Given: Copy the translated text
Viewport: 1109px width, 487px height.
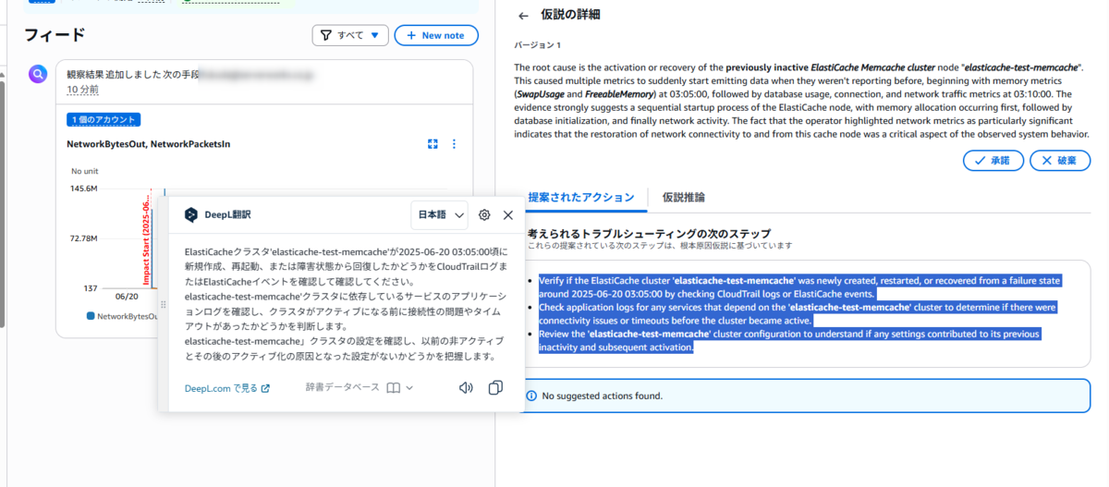Looking at the screenshot, I should coord(495,388).
